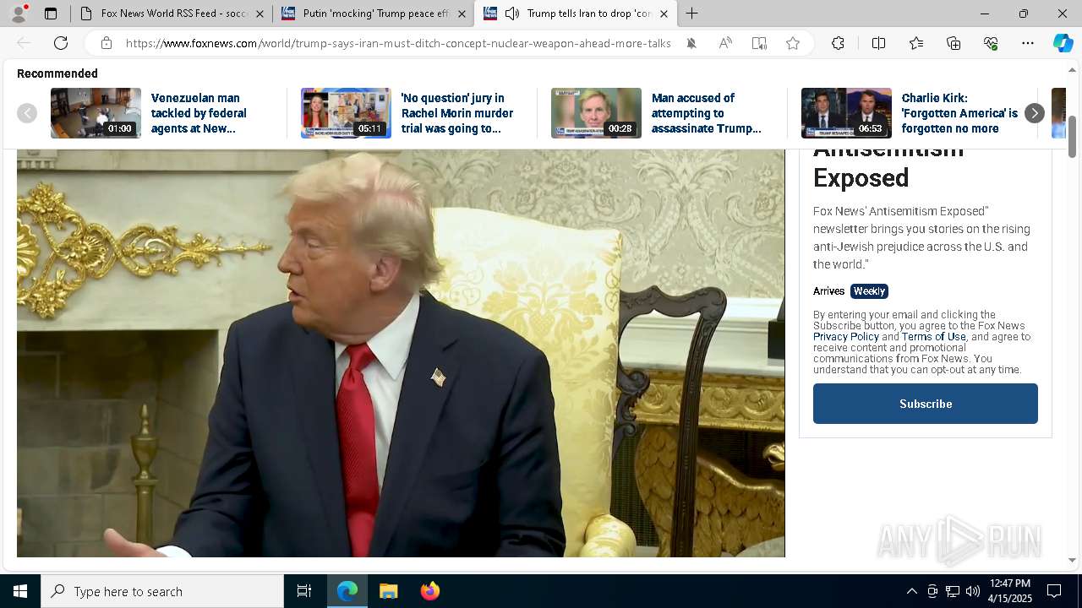The width and height of the screenshot is (1082, 608).
Task: Click the Weekly badge
Action: (x=869, y=291)
